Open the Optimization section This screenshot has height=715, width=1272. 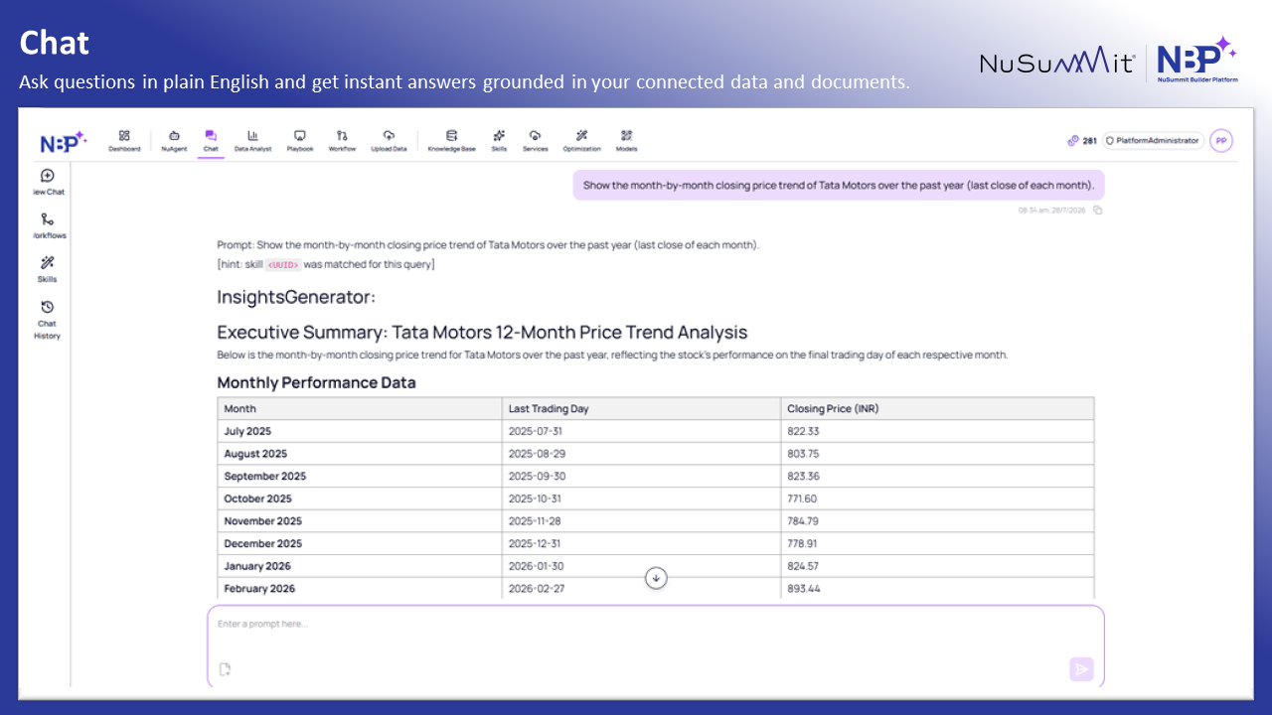581,140
